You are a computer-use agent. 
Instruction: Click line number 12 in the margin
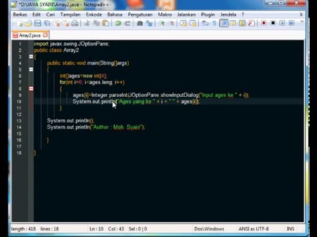coord(19,115)
